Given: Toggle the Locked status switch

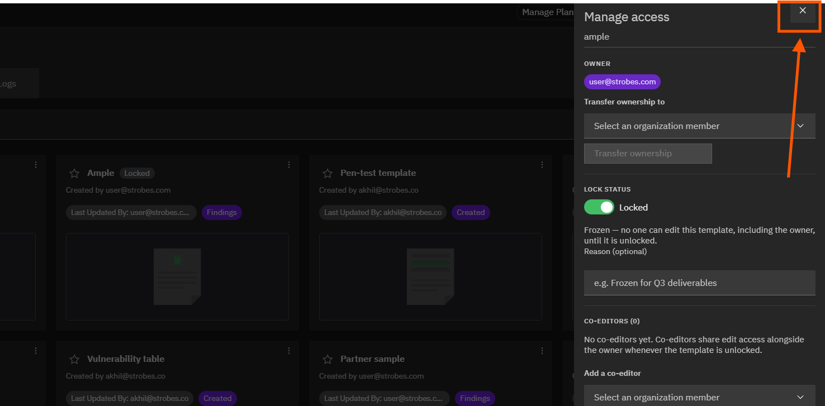Looking at the screenshot, I should tap(599, 207).
